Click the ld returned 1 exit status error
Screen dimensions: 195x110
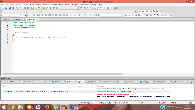(113, 94)
